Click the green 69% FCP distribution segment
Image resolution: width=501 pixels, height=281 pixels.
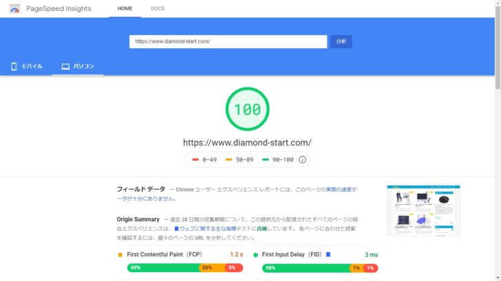click(x=163, y=268)
